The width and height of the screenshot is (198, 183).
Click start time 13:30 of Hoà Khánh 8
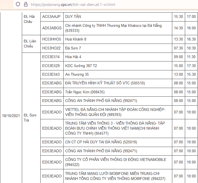pos(178,39)
